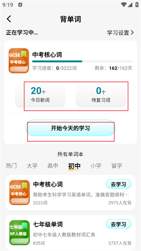Tap the keyboard indicator icon in status bar
This screenshot has width=141, height=251.
pyautogui.click(x=20, y=5)
